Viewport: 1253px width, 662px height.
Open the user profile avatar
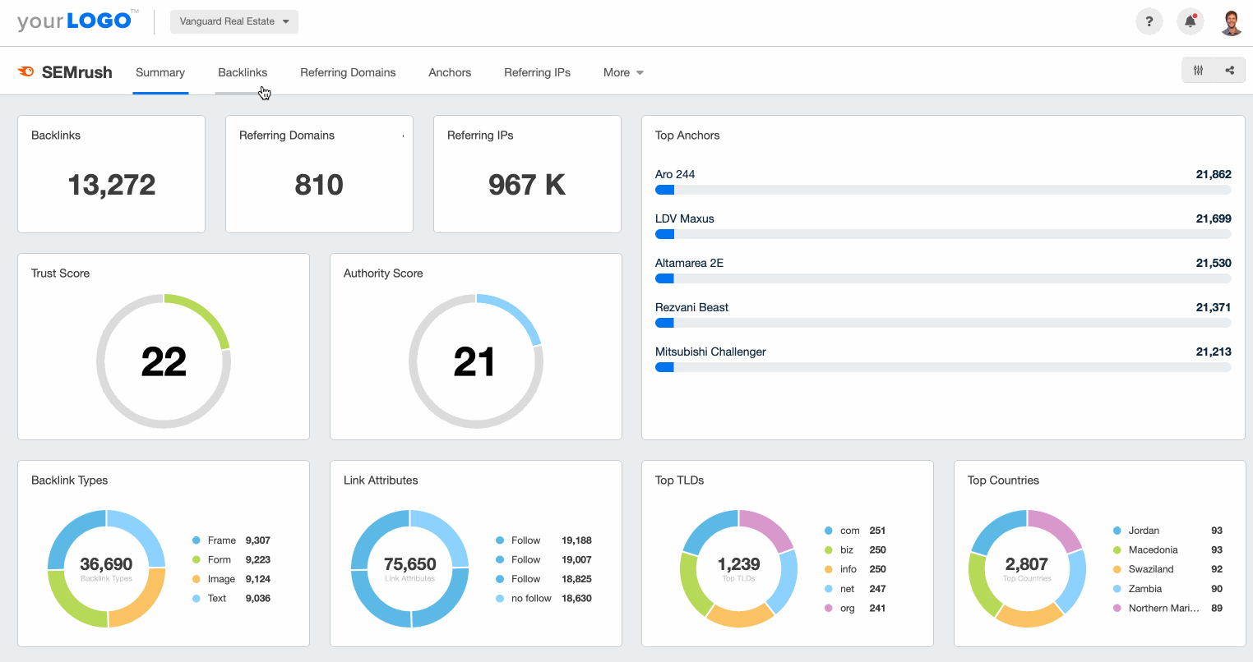click(1231, 22)
